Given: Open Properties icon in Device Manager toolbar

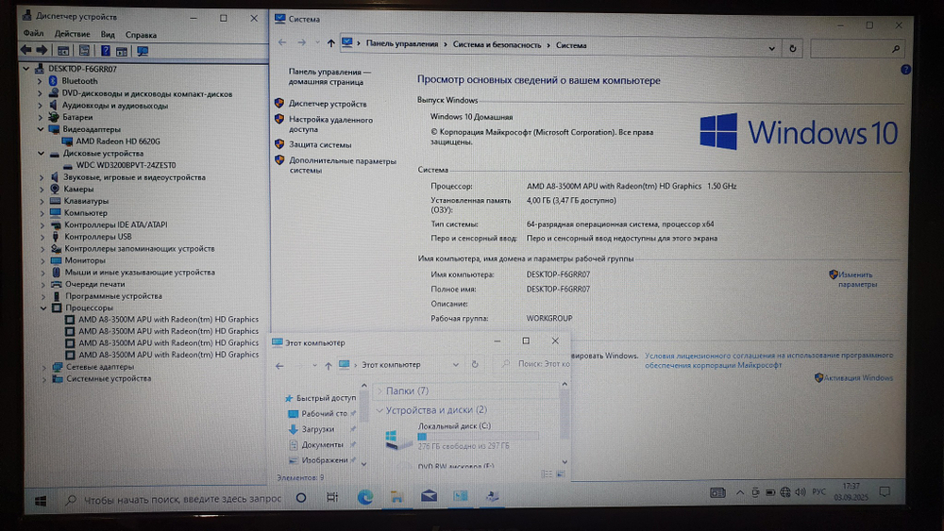Looking at the screenshot, I should click(x=84, y=51).
